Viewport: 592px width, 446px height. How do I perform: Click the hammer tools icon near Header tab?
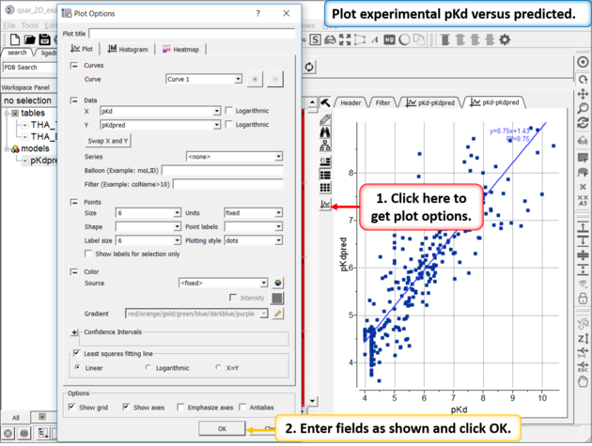coord(325,102)
